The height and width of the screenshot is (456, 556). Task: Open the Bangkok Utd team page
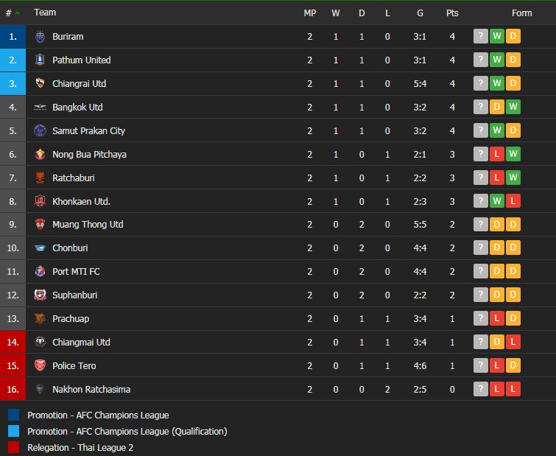pyautogui.click(x=77, y=107)
